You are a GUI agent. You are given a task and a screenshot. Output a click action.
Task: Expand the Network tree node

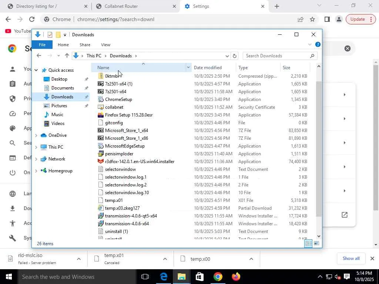coord(36,159)
